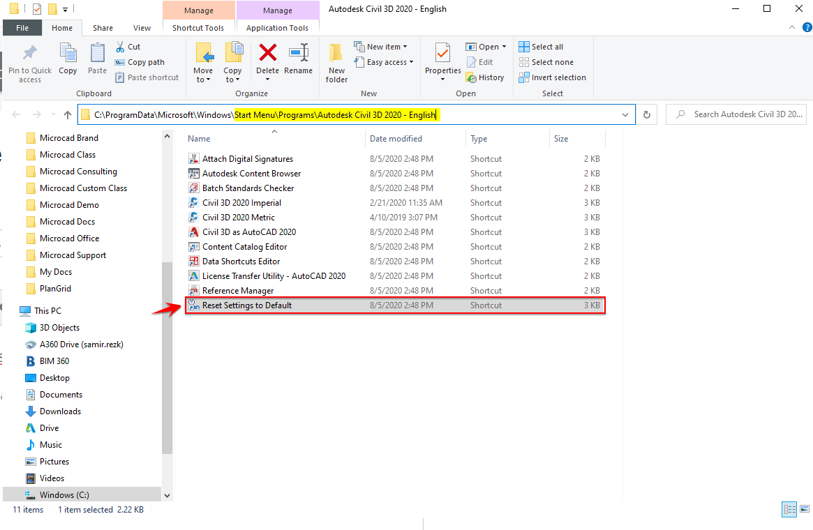The image size is (813, 530).
Task: Click the New folder icon
Action: click(336, 61)
